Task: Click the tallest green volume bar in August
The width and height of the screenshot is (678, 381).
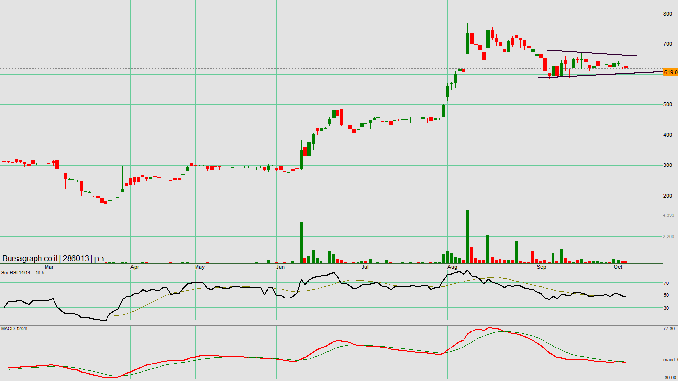Action: click(467, 236)
